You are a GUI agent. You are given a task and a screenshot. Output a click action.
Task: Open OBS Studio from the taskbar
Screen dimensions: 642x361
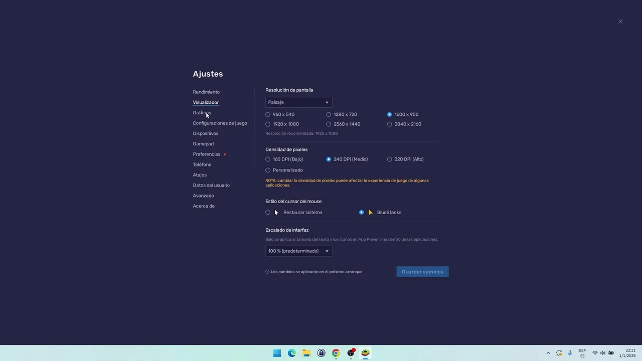pyautogui.click(x=351, y=353)
